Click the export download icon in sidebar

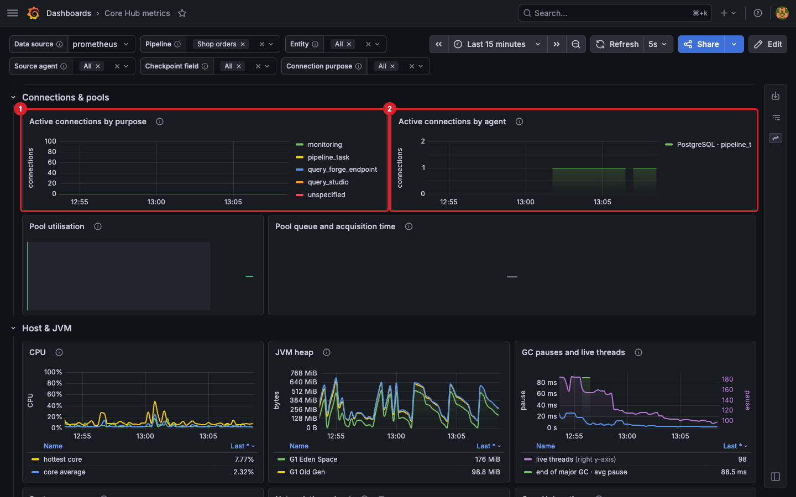pos(776,96)
